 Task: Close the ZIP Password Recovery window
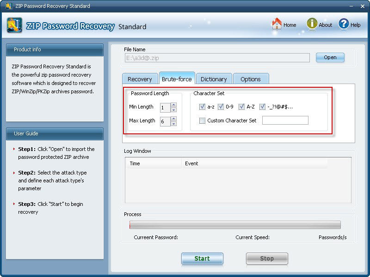pyautogui.click(x=363, y=6)
